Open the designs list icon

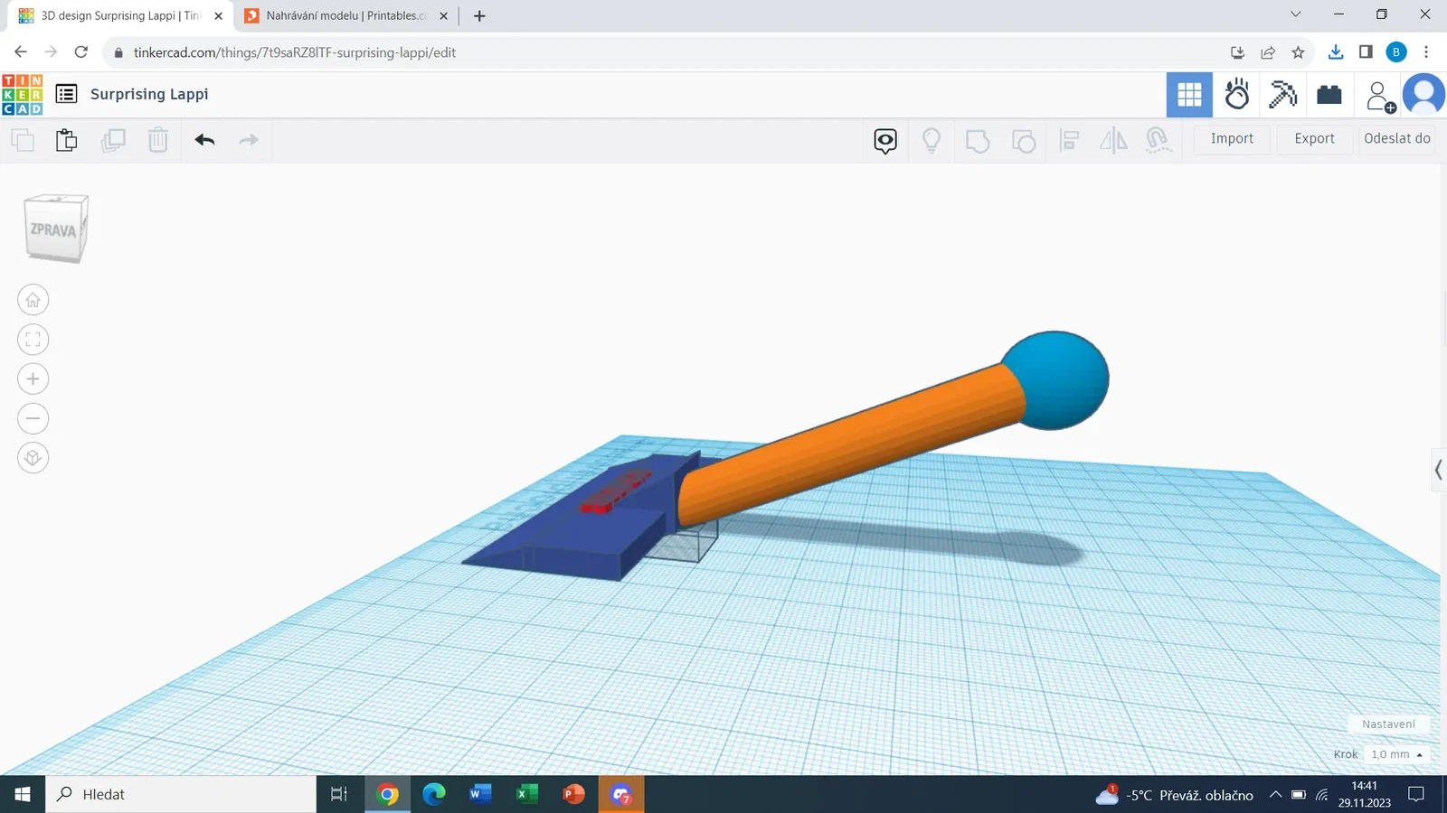tap(66, 94)
